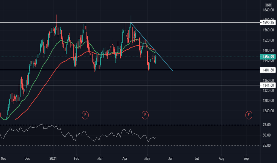Viewport: 277px width, 163px height.
Task: Click the Aug label on time axis
Action: tap(221, 159)
